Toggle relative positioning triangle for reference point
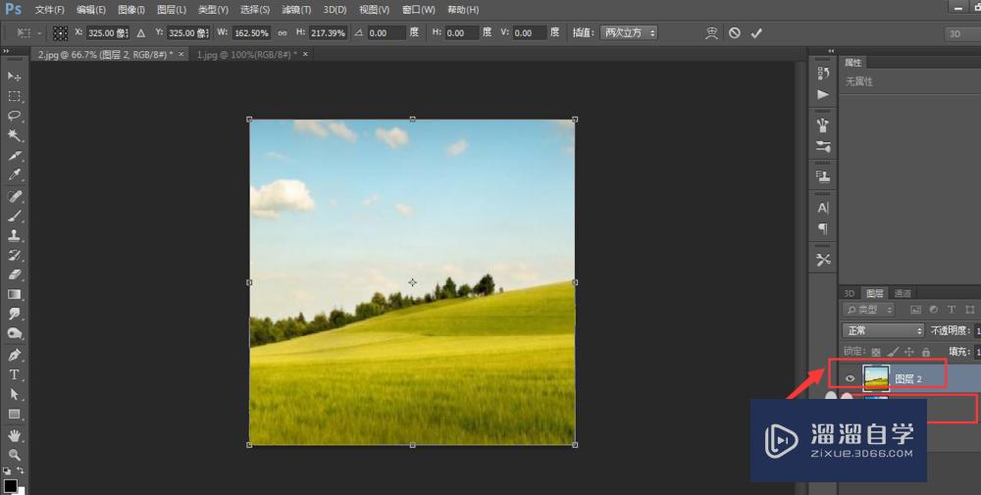Viewport: 981px width, 495px height. [x=140, y=33]
